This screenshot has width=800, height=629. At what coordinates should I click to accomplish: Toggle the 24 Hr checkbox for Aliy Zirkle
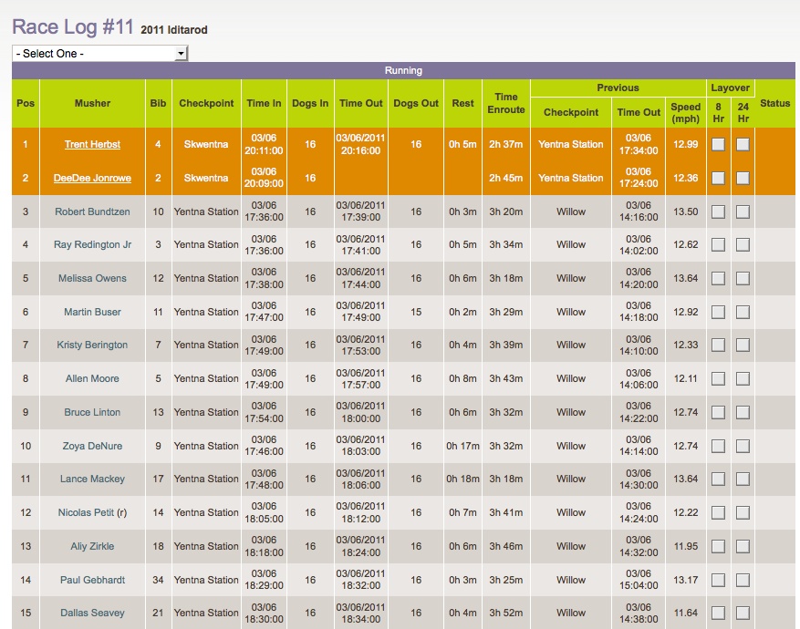coord(742,546)
